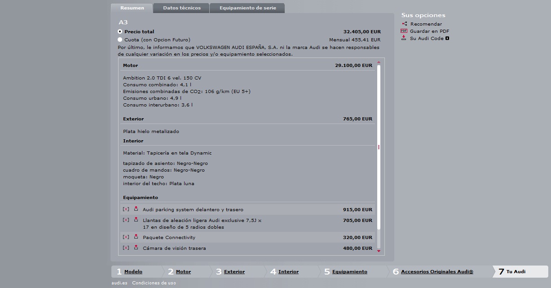The image size is (551, 288).
Task: Click the Su Audi Code link text
Action: [x=427, y=38]
